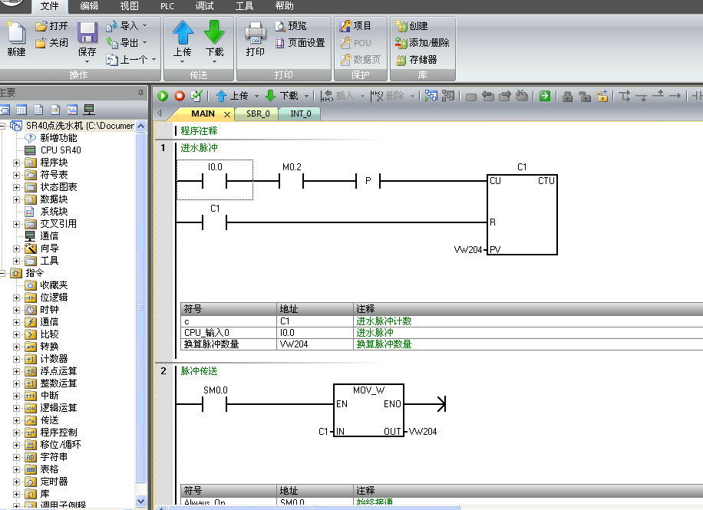Click the compile icon with green checkmark

coord(196,95)
